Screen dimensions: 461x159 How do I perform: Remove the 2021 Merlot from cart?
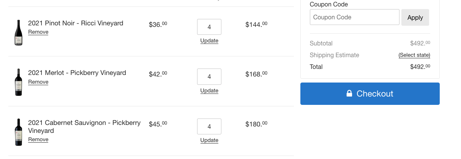coord(38,82)
